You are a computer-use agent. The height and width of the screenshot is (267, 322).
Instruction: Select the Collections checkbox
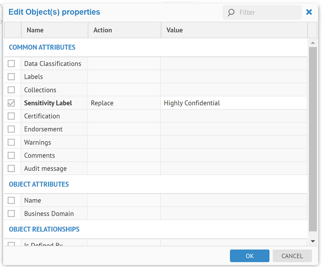pos(11,90)
